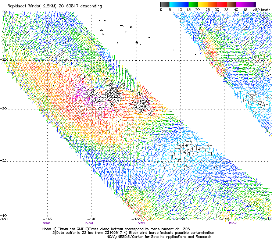This screenshot has height=239, width=272.
Task: Click the '0' label under the legend bar
Action: point(161,10)
